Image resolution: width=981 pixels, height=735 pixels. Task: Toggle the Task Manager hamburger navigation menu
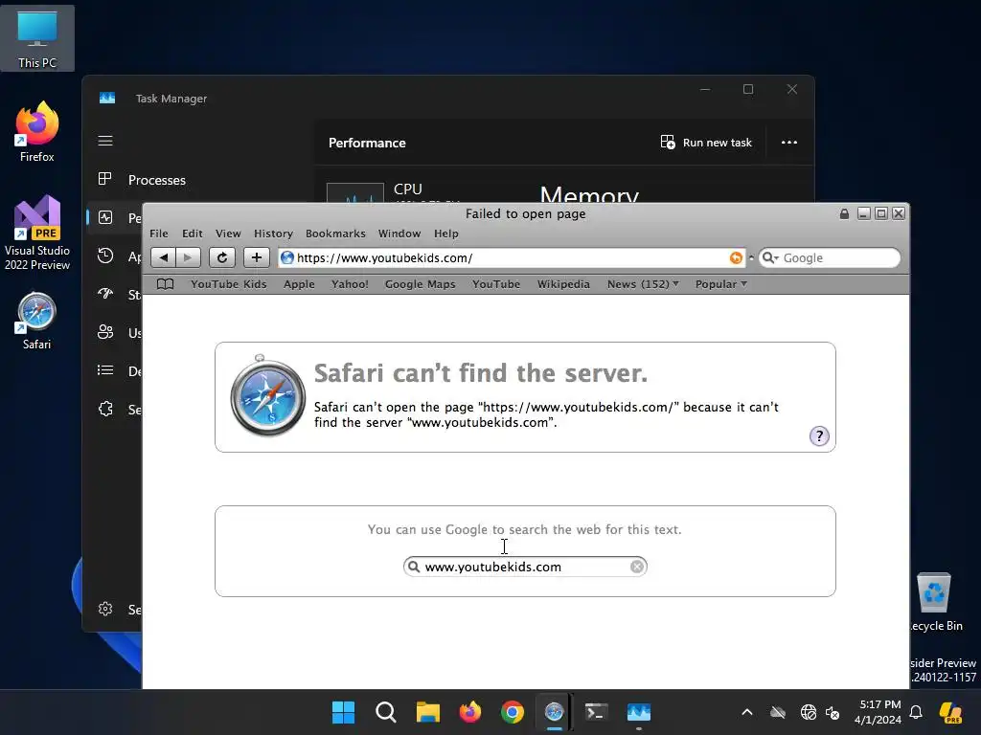(105, 141)
